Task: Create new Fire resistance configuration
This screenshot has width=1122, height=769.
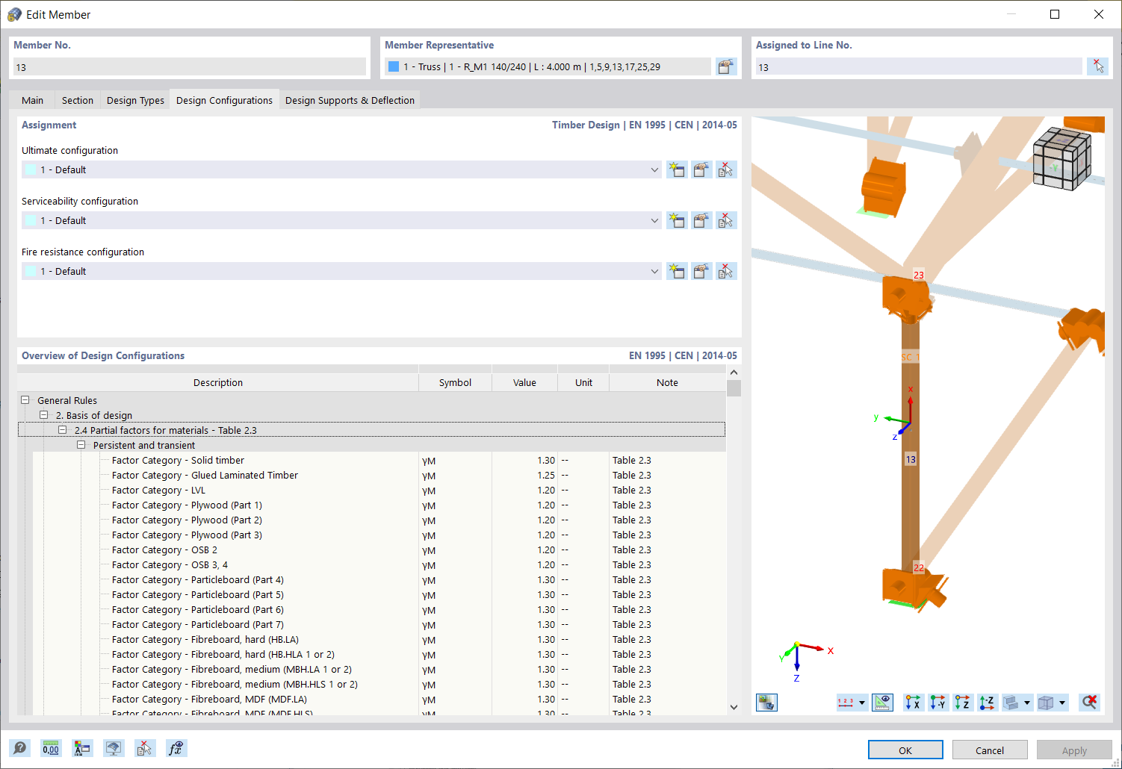Action: (677, 271)
